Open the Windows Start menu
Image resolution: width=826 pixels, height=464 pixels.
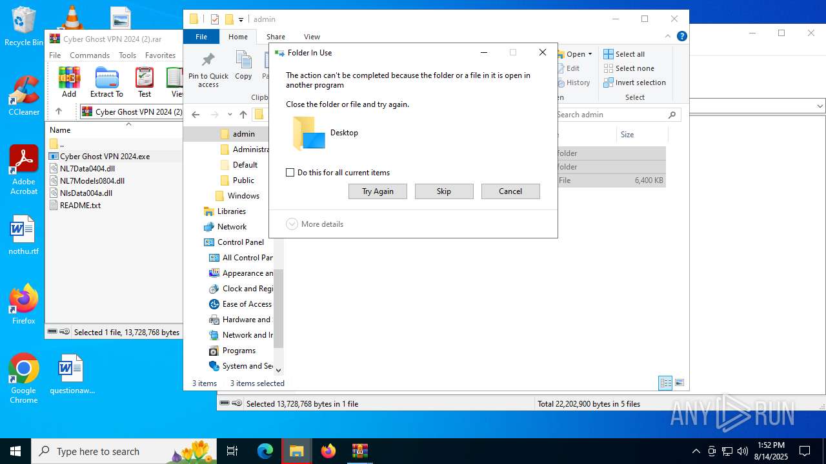click(15, 451)
